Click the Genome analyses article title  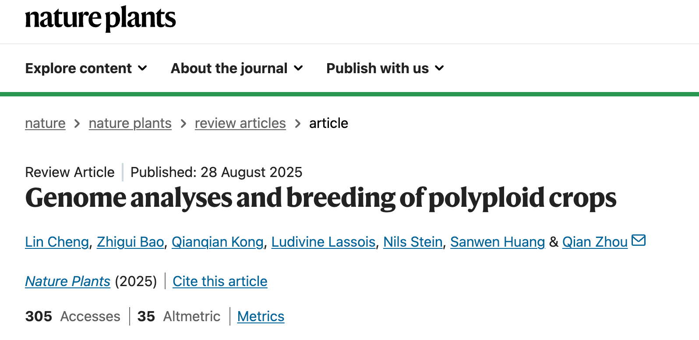(x=321, y=198)
